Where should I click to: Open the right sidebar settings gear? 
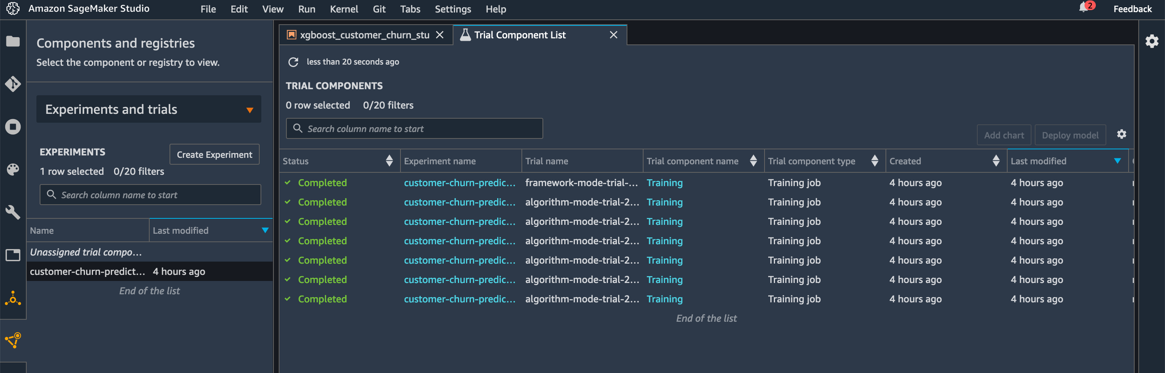[x=1151, y=42]
